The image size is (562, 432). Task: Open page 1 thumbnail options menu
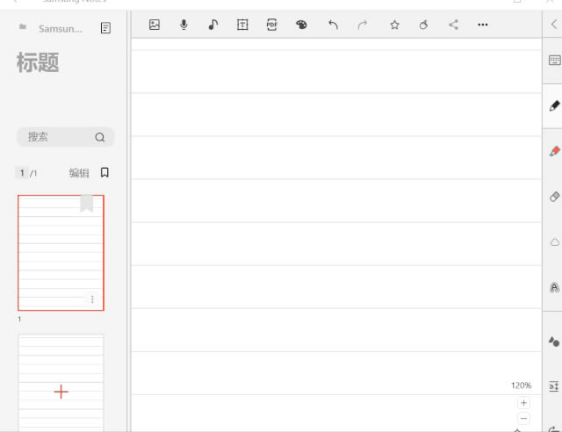[x=92, y=299]
